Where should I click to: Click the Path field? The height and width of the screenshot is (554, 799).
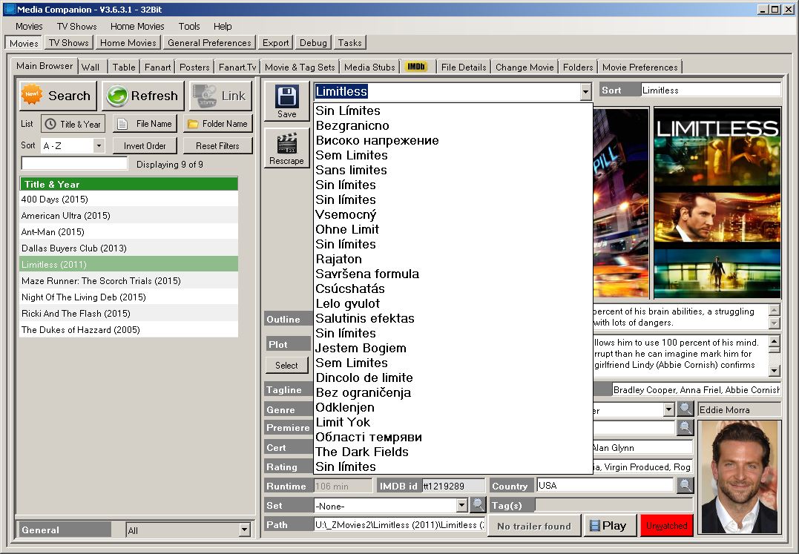(x=399, y=525)
